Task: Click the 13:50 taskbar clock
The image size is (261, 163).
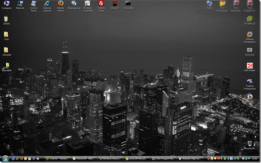Action: tap(255, 159)
